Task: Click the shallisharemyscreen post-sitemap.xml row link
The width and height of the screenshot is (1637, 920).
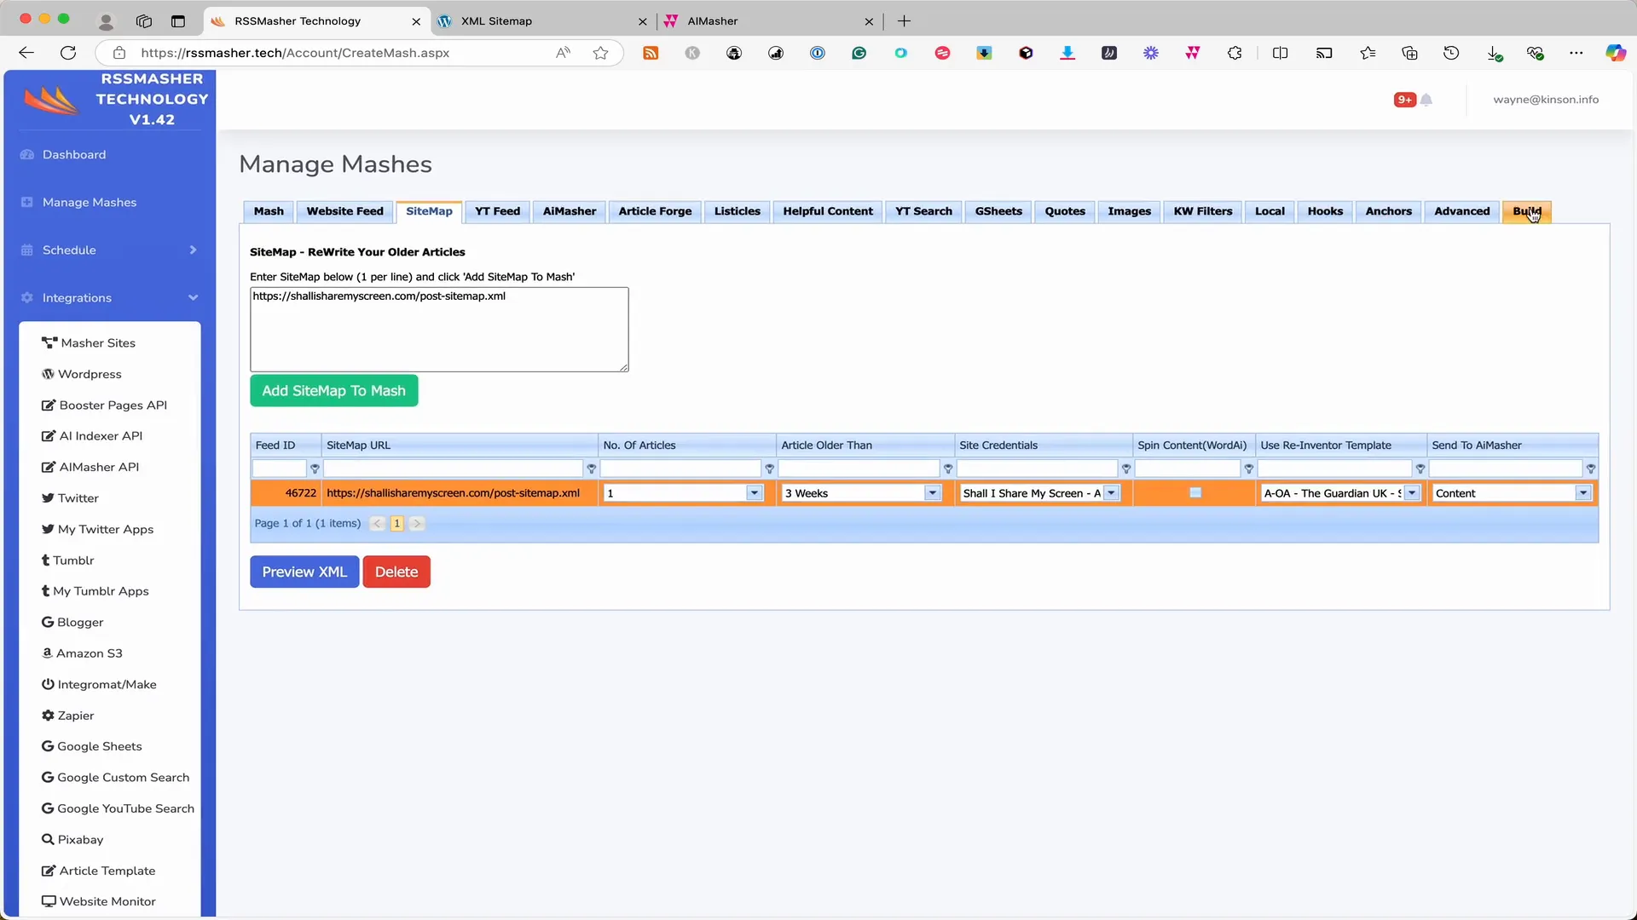Action: [453, 493]
